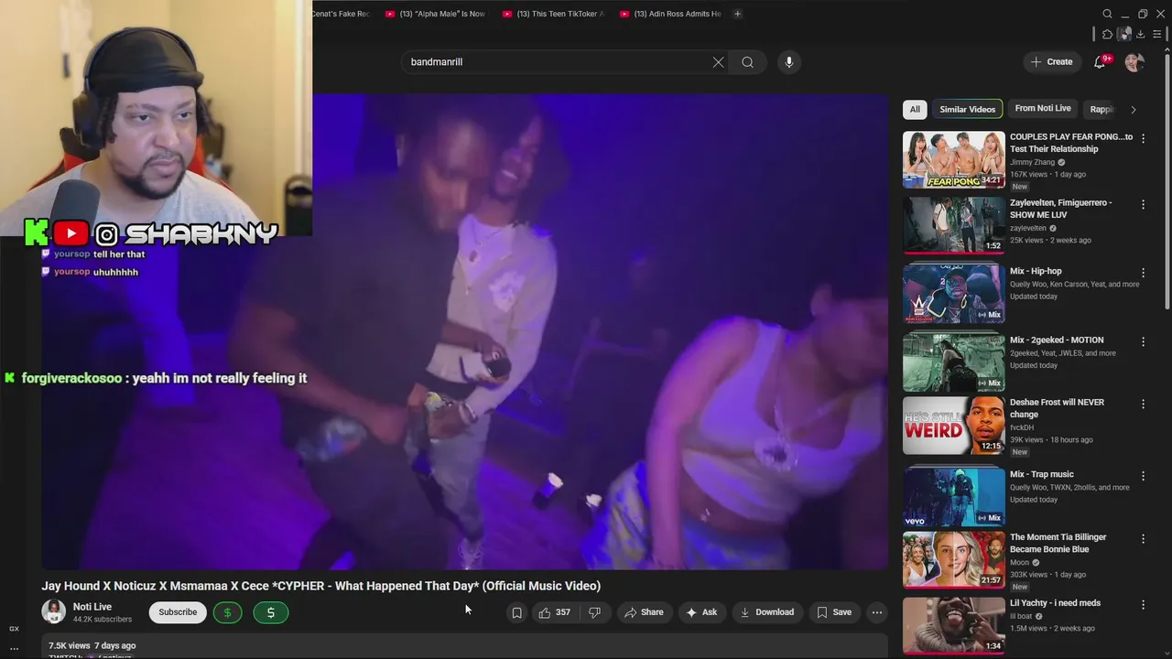Subscribe to Noti Live channel

178,612
